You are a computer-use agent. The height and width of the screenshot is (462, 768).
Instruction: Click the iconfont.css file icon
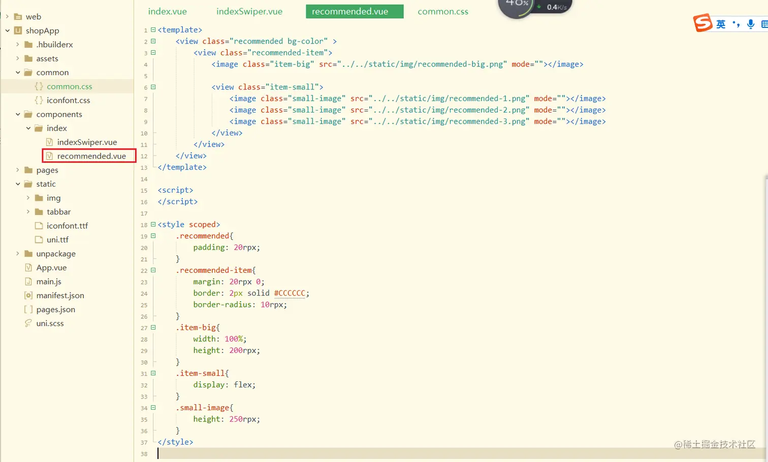(39, 100)
